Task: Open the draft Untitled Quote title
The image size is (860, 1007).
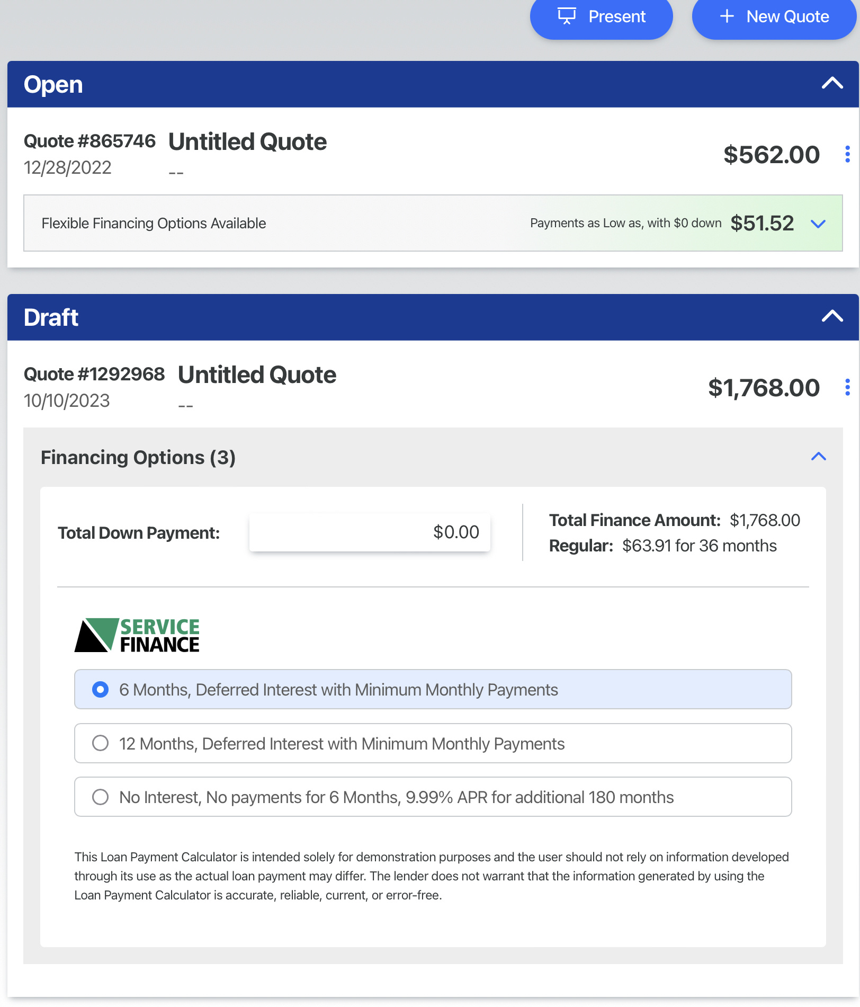Action: (257, 375)
